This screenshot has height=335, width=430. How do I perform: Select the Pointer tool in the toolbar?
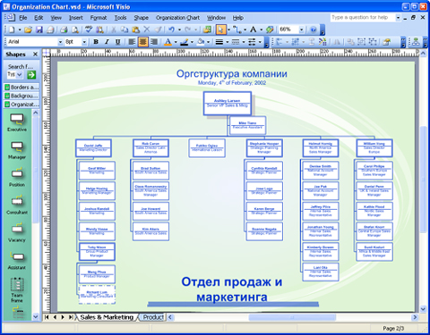point(220,29)
